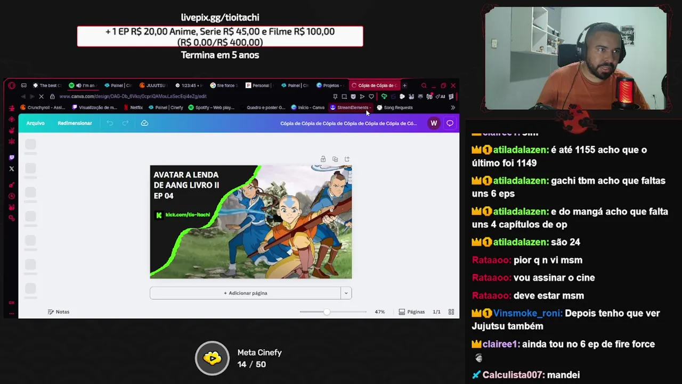Add a page with Adicionar página
Screen dimensions: 682x384
(x=245, y=293)
